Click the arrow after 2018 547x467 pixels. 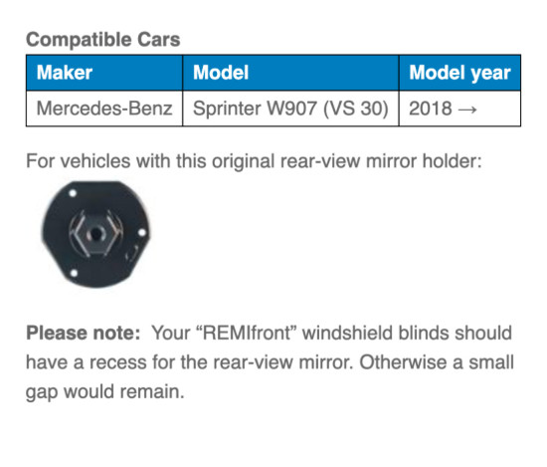(x=467, y=110)
